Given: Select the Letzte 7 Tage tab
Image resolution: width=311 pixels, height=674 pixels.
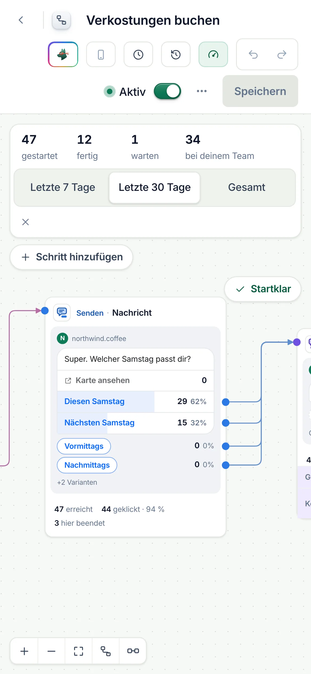Looking at the screenshot, I should (62, 187).
